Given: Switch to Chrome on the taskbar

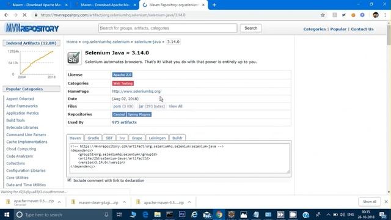Looking at the screenshot, I should [x=219, y=215].
